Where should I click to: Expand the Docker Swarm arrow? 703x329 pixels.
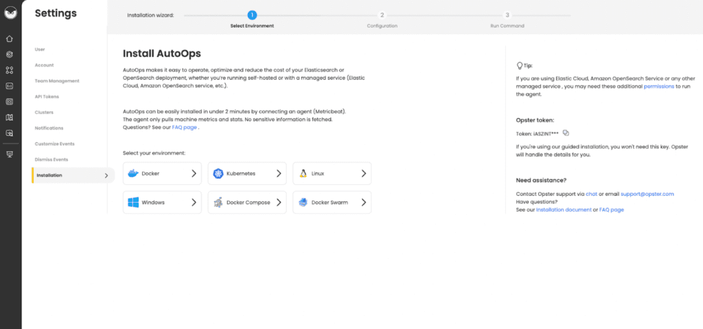364,203
